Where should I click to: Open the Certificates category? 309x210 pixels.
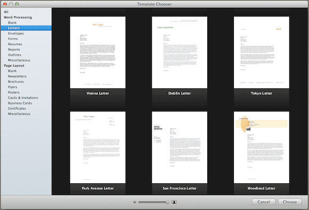pyautogui.click(x=17, y=108)
